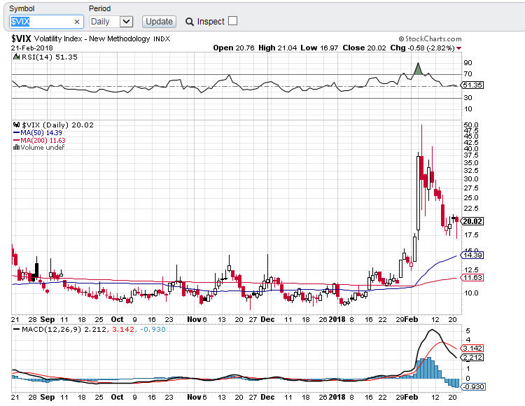
Task: Clear the Symbol field with the x icon
Action: (77, 22)
